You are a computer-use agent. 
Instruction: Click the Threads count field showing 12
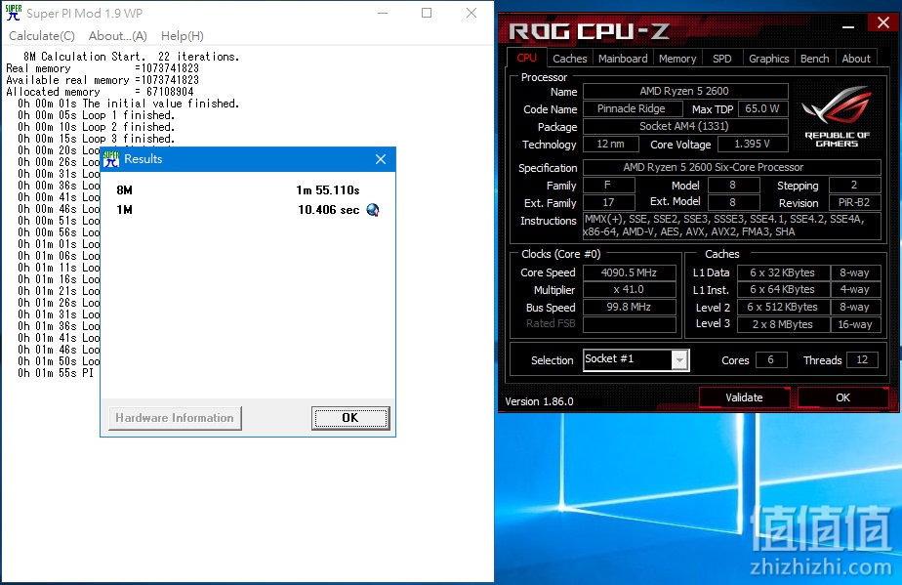[x=862, y=359]
